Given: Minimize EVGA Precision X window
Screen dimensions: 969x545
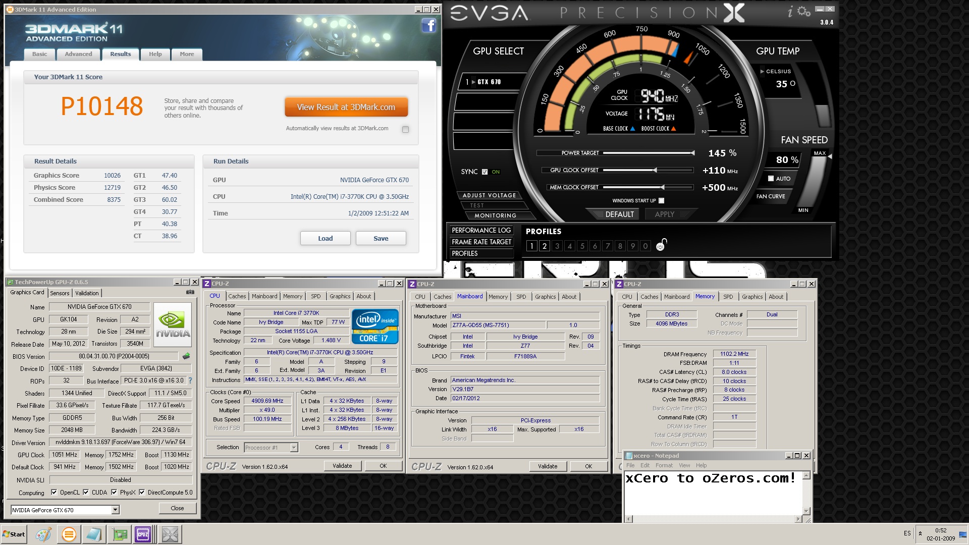Looking at the screenshot, I should [x=819, y=9].
